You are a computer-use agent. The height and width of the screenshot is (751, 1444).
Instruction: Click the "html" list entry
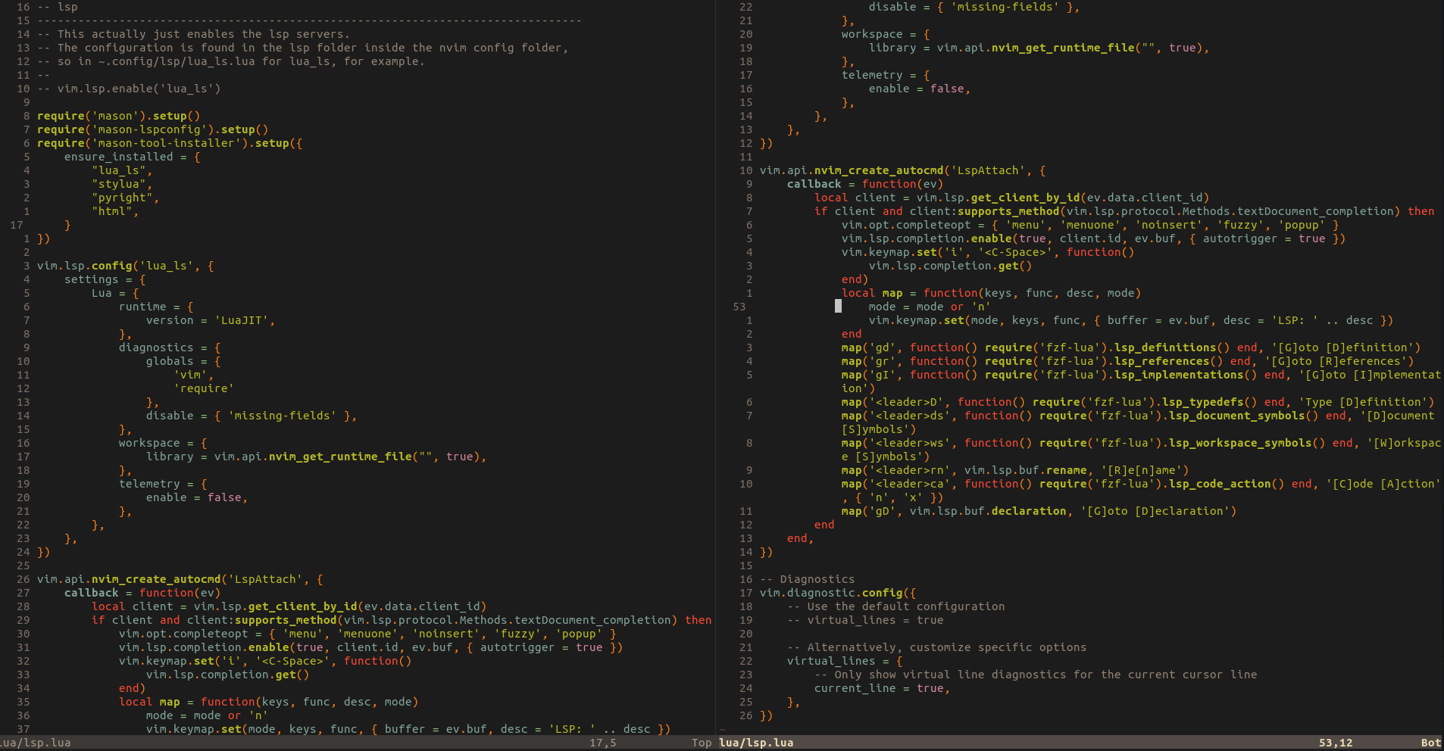click(115, 211)
